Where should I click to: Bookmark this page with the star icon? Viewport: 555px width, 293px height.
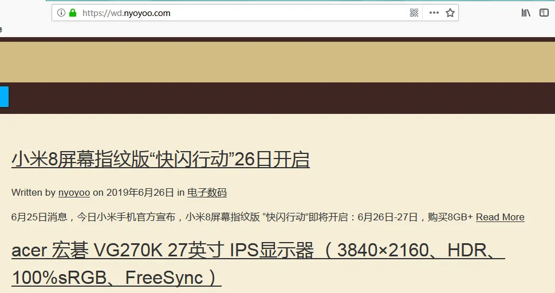[x=450, y=13]
